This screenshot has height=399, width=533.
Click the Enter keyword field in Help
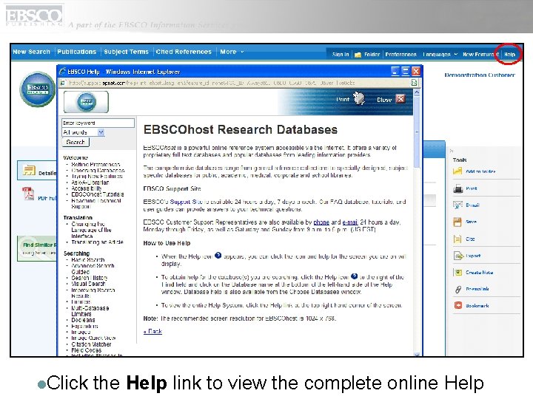click(x=98, y=123)
